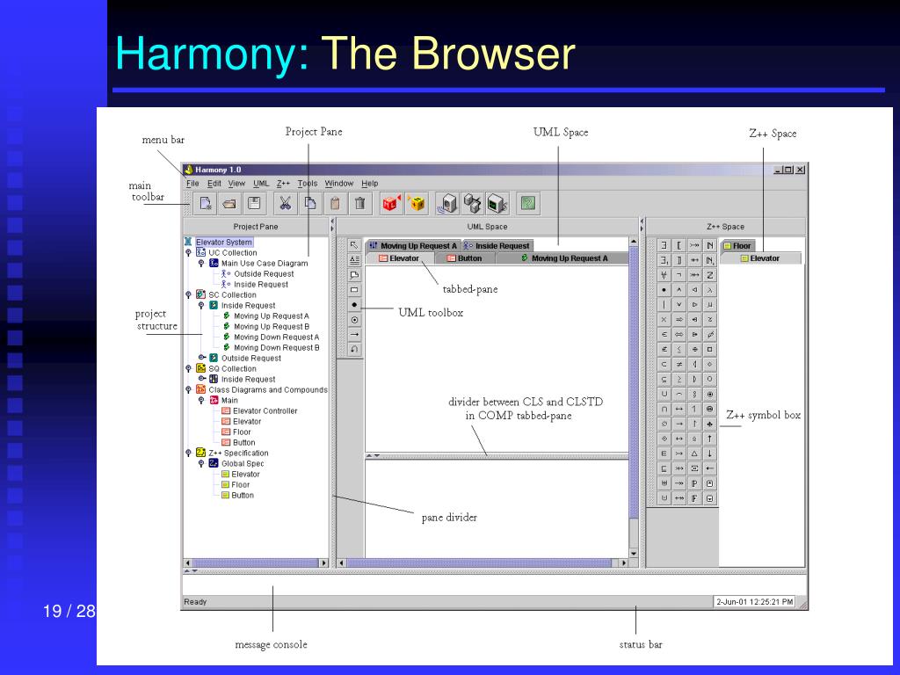Select Elevator Controller in project tree

coord(265,411)
